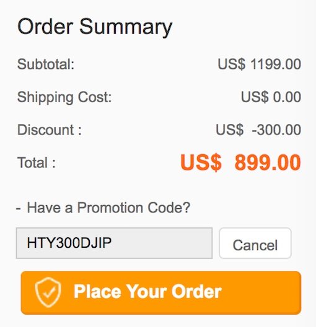Collapse the Have a Promotion Code? section
The image size is (316, 327).
click(103, 207)
